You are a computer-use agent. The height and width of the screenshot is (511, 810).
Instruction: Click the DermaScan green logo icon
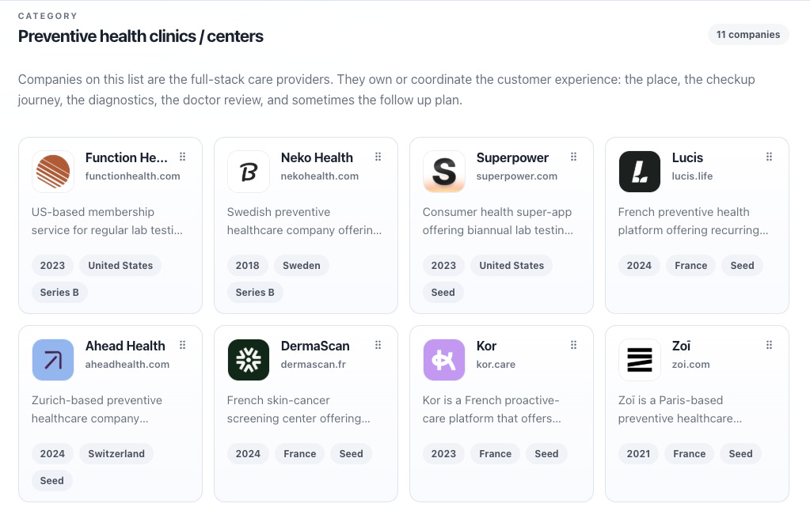pos(249,360)
